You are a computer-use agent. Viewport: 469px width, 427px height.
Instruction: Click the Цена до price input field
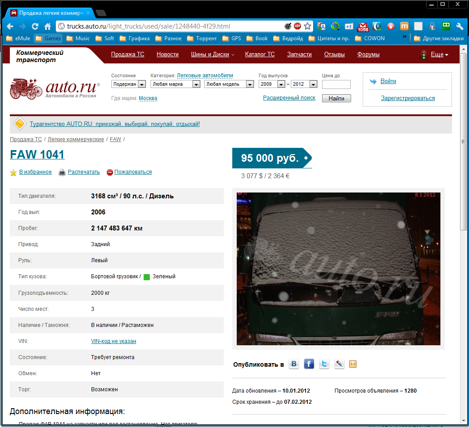coord(336,84)
